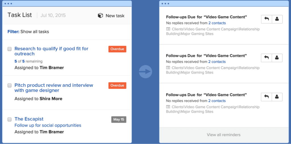Viewport: 291px width, 144px height.
Task: Click the 'Filter:' label
Action: (x=13, y=32)
